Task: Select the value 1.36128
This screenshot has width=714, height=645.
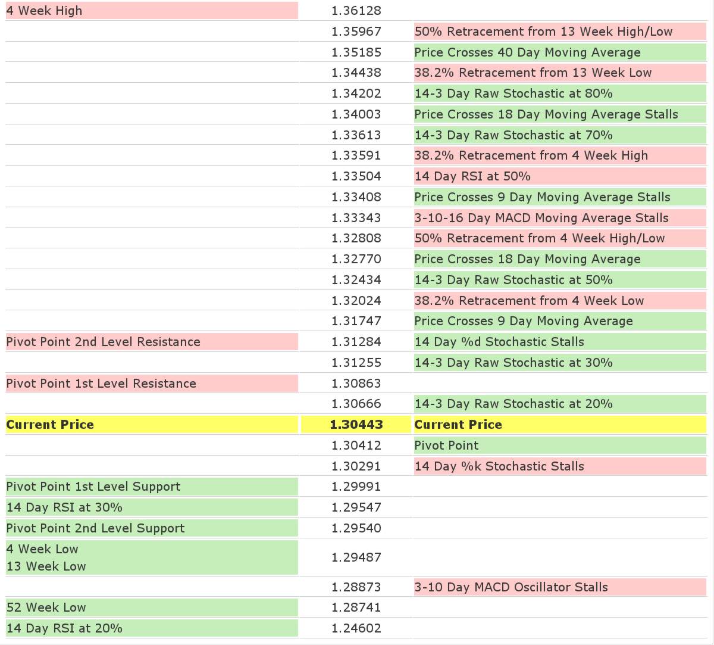Action: (x=356, y=11)
